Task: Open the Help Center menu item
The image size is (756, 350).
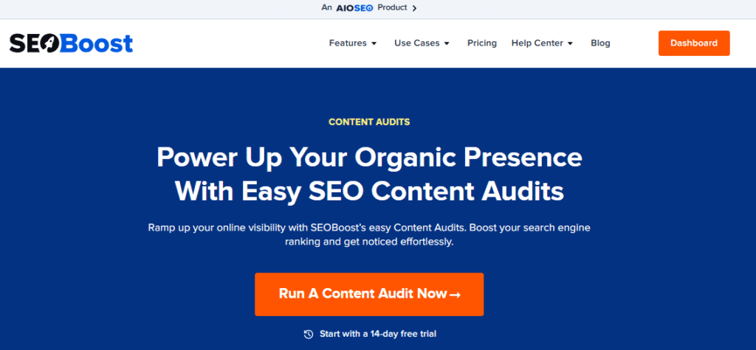Action: coord(537,43)
